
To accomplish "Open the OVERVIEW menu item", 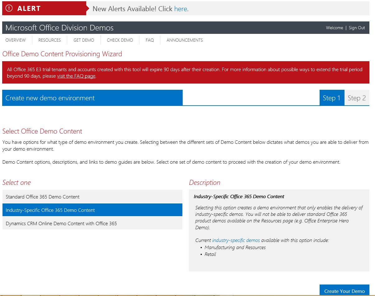I will point(16,40).
